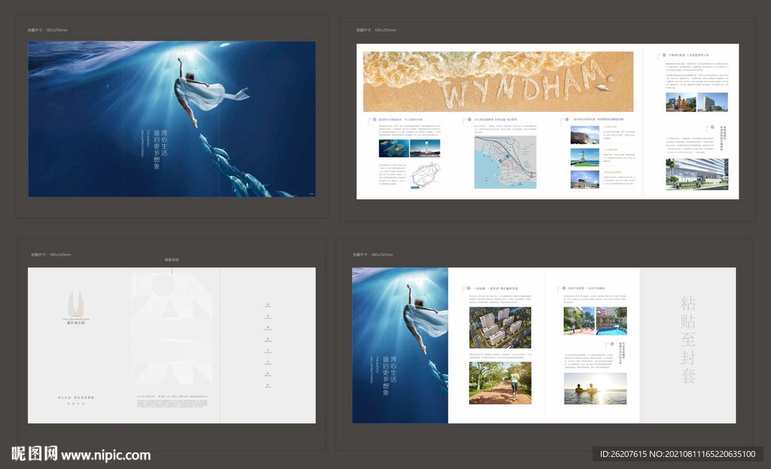Select the jogging woman on path photo
Screen dimensions: 771x469
[500, 383]
